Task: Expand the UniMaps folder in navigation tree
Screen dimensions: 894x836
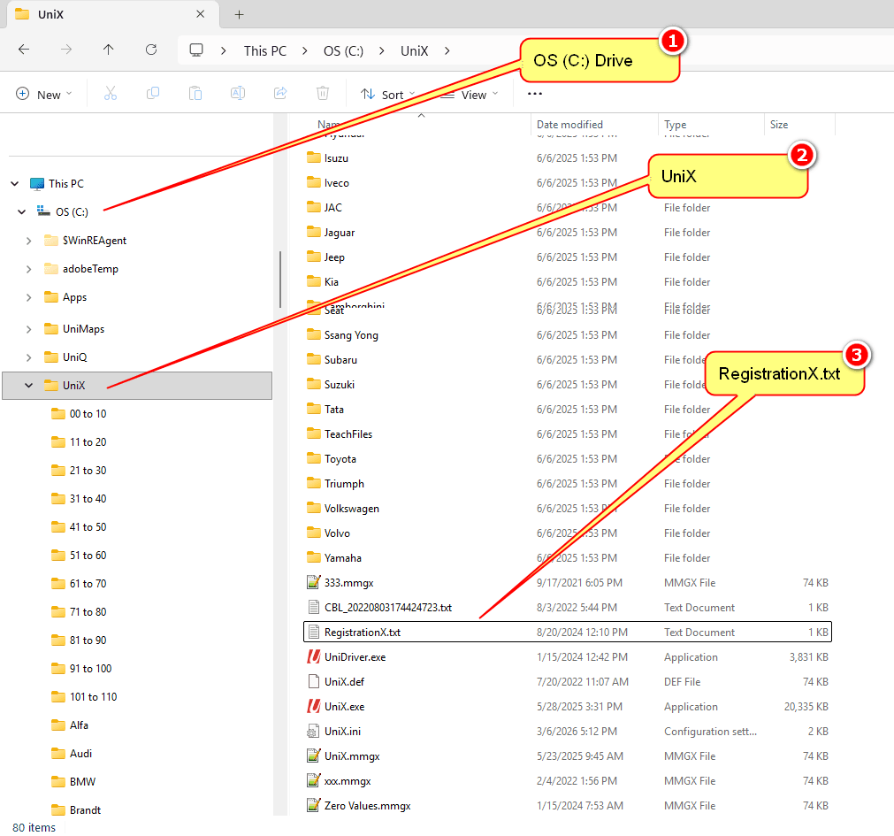Action: click(28, 329)
